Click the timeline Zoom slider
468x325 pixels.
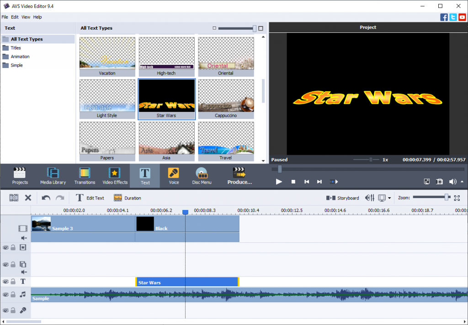(430, 197)
